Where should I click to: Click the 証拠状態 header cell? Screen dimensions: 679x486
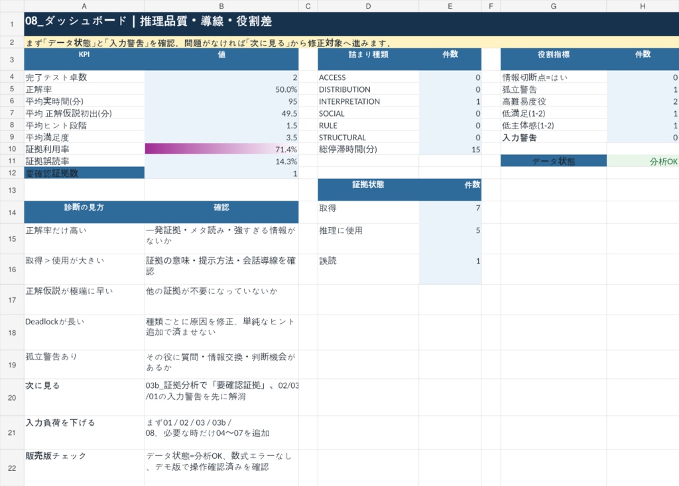368,190
